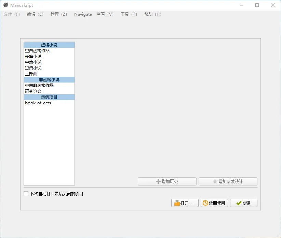Image resolution: width=281 pixels, height=238 pixels.
Task: Select the 非虚构小说 category header
Action: coord(49,79)
